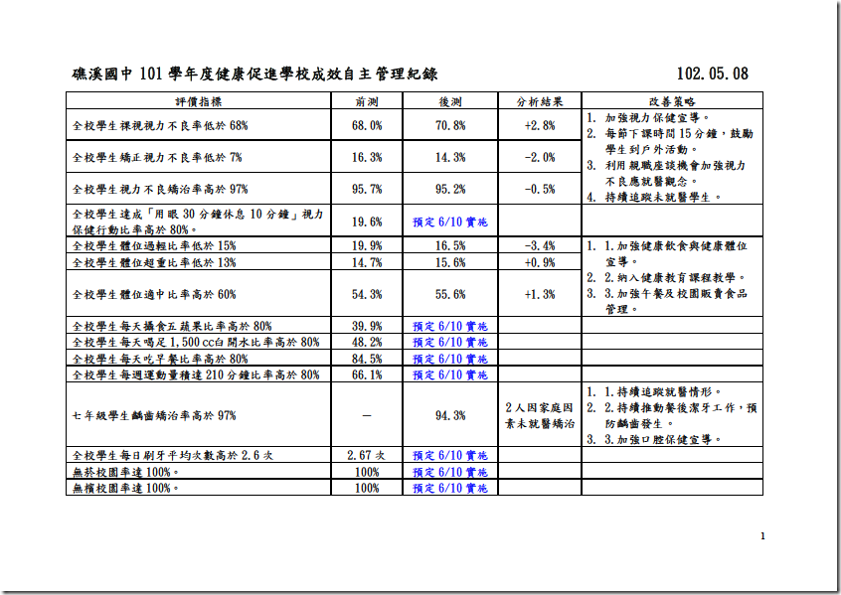Screen dimensions: 841x595
Task: Click the pre-test value 84.5%
Action: coord(367,359)
